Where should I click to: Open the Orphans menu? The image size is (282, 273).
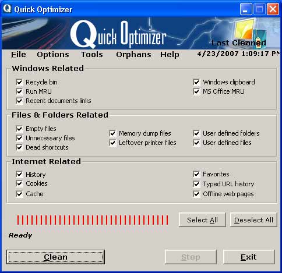point(133,55)
